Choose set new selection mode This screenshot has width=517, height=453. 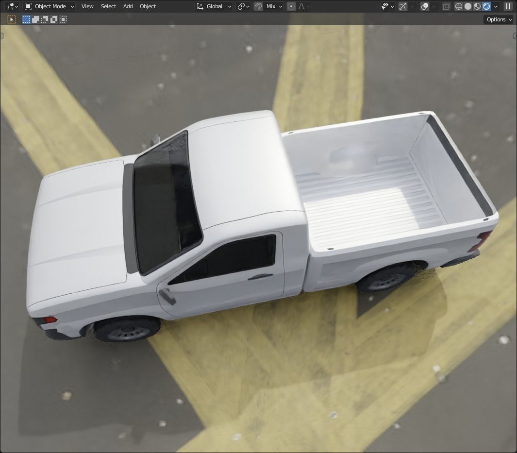[x=26, y=19]
